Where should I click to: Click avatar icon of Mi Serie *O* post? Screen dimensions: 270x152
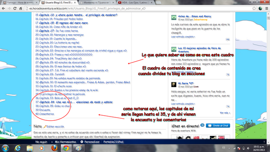click(x=174, y=84)
